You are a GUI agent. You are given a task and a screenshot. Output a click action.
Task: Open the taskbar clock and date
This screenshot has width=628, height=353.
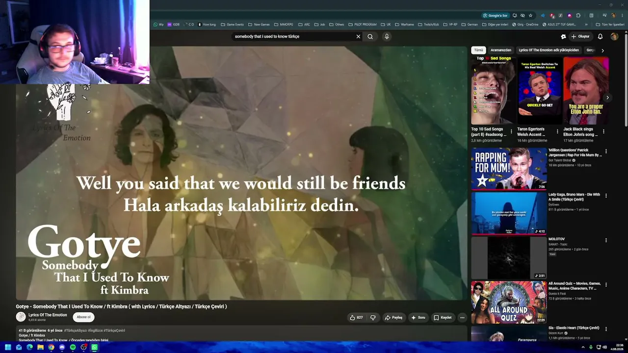pos(617,347)
